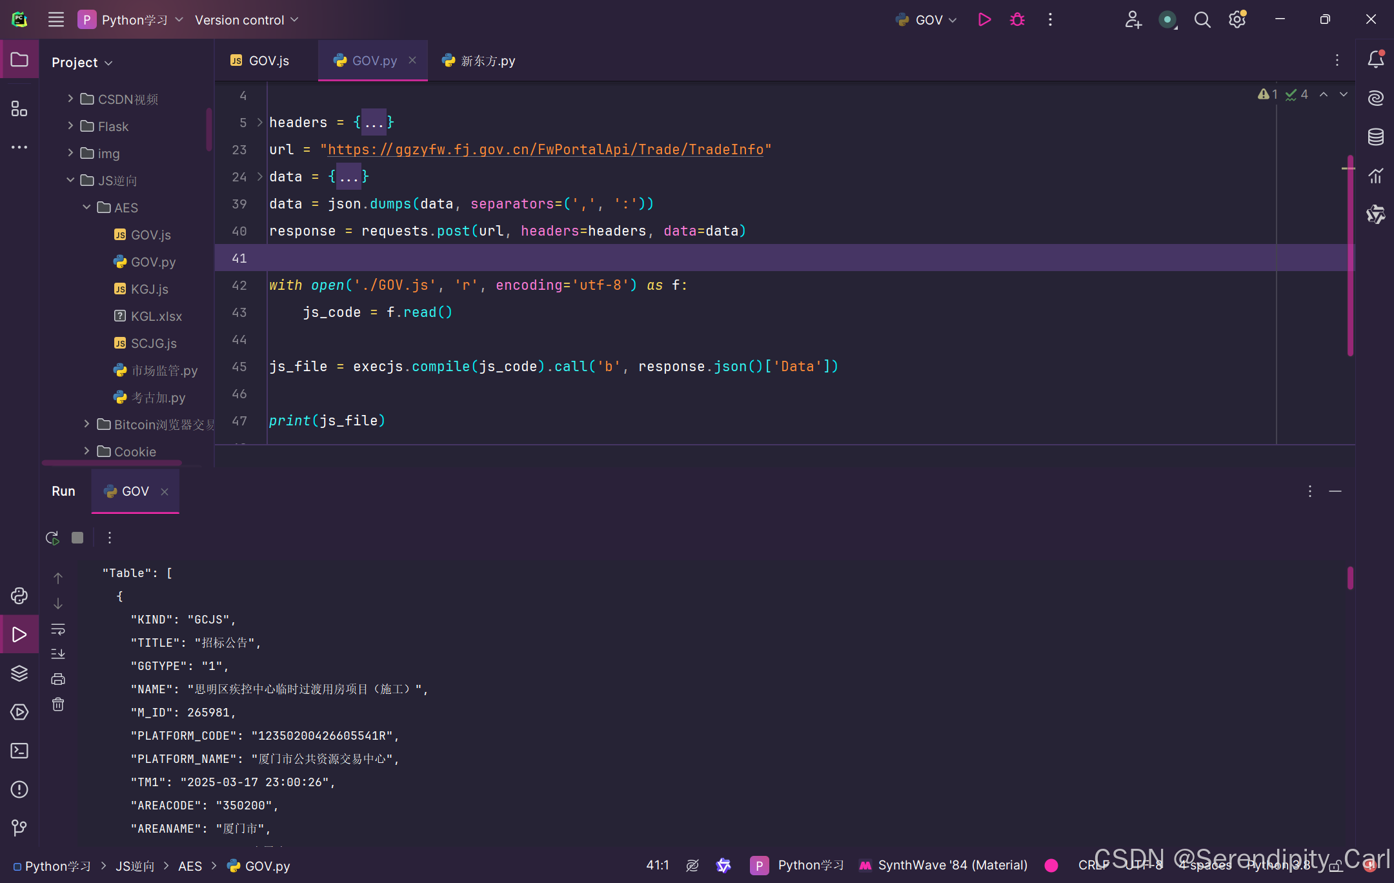Rerun the GOV script in the Run panel

coord(52,537)
